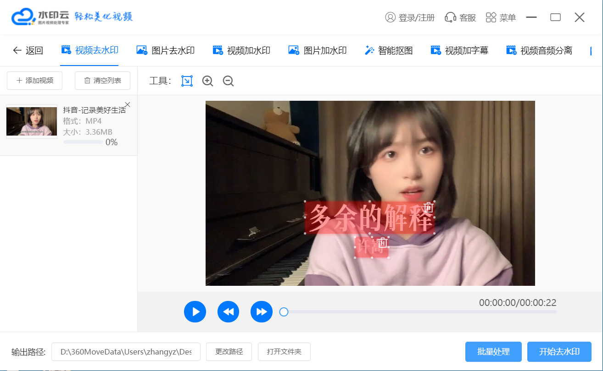Switch to the 智能抠图 tab
The image size is (603, 371).
click(389, 50)
